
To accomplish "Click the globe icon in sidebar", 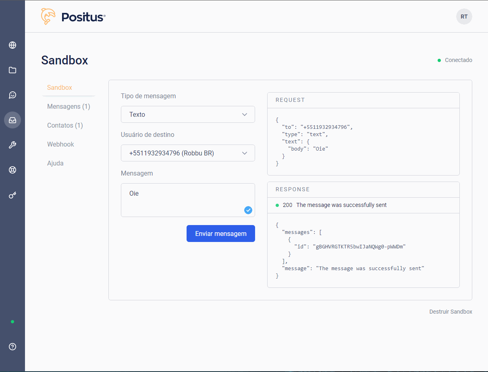I will tap(12, 45).
